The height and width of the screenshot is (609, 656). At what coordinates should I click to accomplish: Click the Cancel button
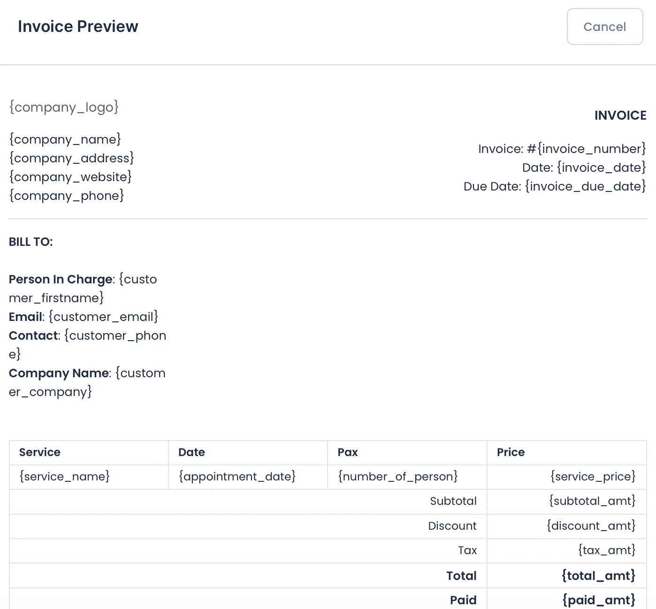click(604, 27)
